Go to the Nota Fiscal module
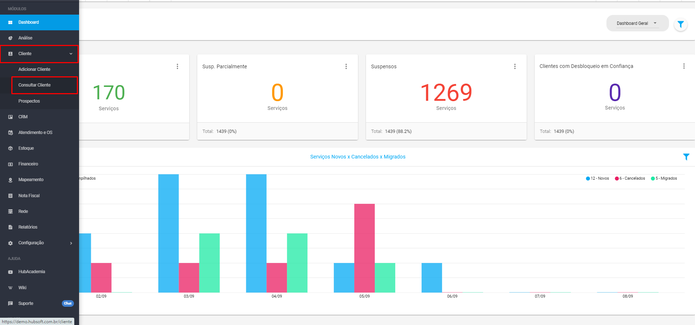The image size is (695, 325). coord(29,196)
